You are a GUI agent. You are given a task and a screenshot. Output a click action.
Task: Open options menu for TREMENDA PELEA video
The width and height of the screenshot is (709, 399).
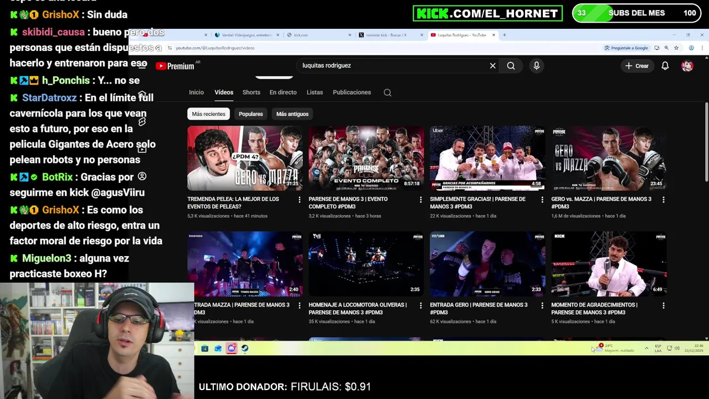click(x=299, y=199)
